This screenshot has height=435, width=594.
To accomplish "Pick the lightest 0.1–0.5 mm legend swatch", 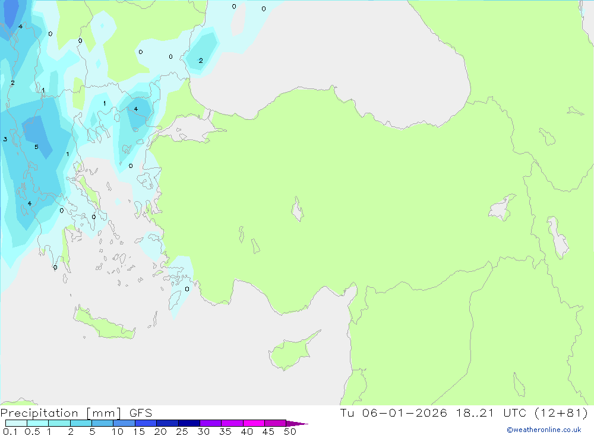I will pyautogui.click(x=16, y=423).
